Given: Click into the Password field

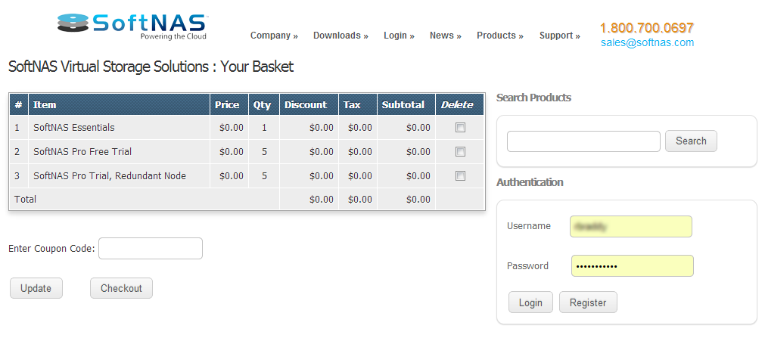Looking at the screenshot, I should tap(631, 266).
